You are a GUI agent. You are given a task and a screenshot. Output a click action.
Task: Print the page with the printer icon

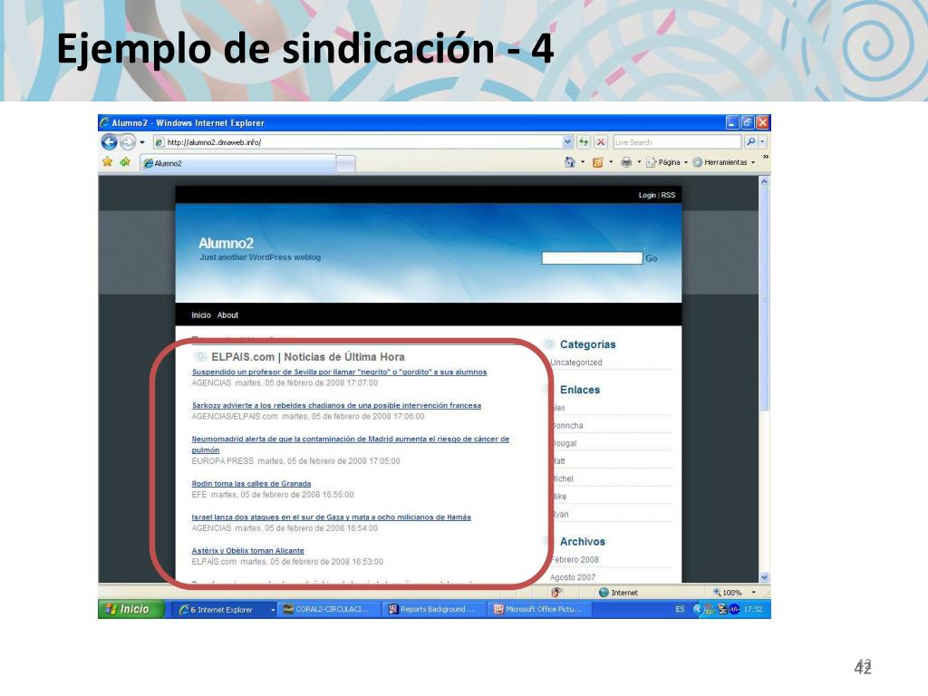pos(626,162)
